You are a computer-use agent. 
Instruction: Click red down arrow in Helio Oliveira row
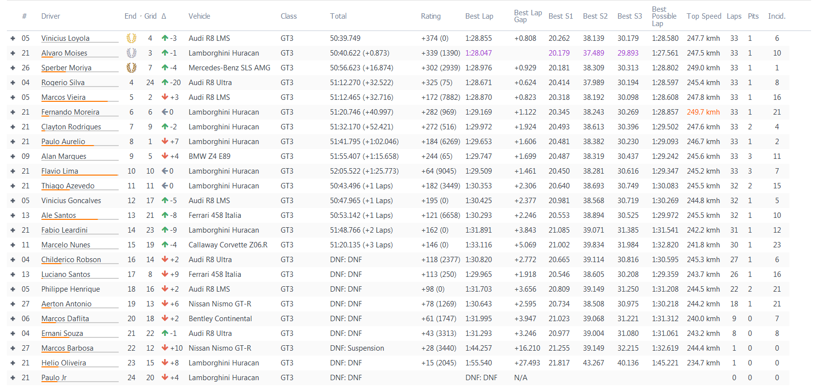tap(165, 362)
